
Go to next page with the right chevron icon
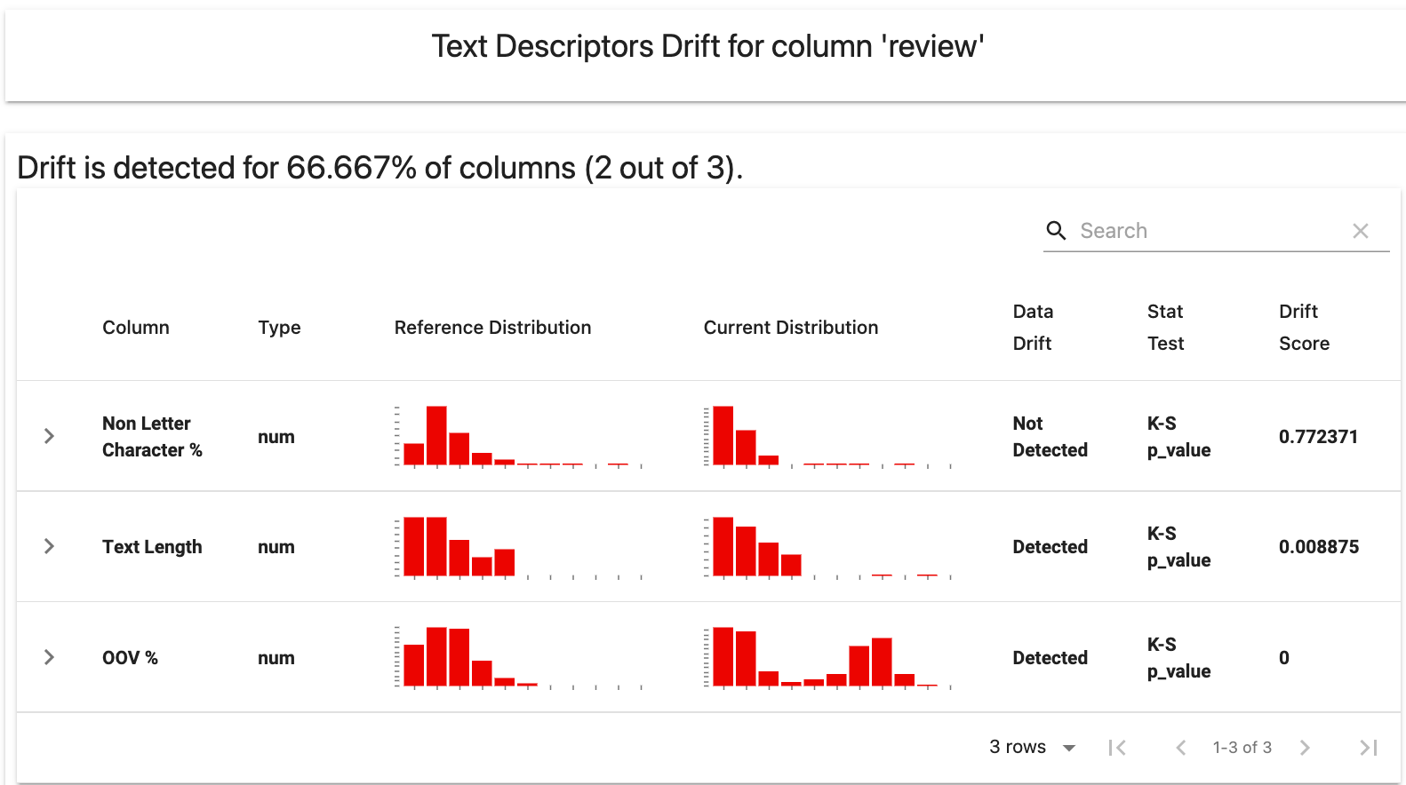1305,747
